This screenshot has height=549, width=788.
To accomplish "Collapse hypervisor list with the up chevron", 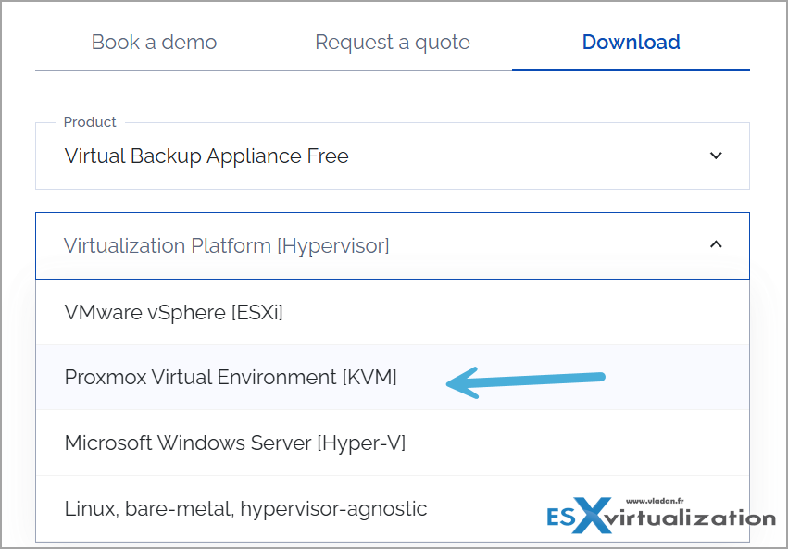I will 716,244.
